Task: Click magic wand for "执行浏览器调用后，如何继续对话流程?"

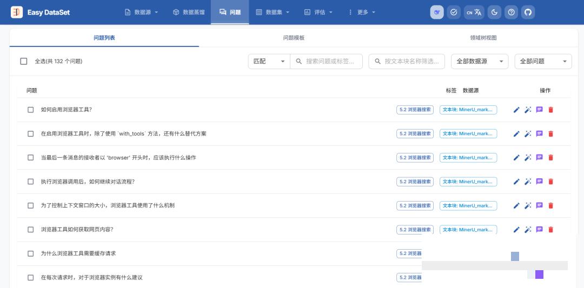Action: (528, 182)
